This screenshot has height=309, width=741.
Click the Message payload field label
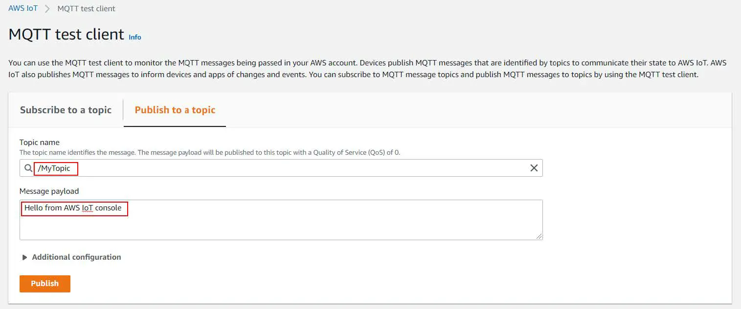point(49,191)
